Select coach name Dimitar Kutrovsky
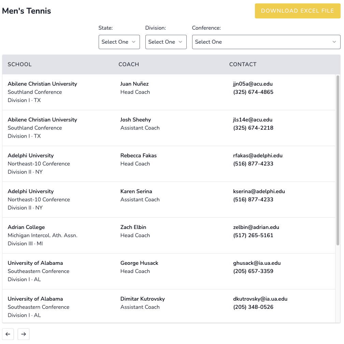The image size is (344, 344). (x=143, y=299)
